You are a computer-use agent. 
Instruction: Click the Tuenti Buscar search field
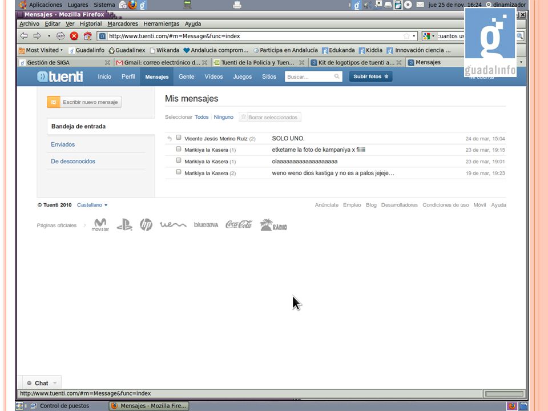point(313,76)
